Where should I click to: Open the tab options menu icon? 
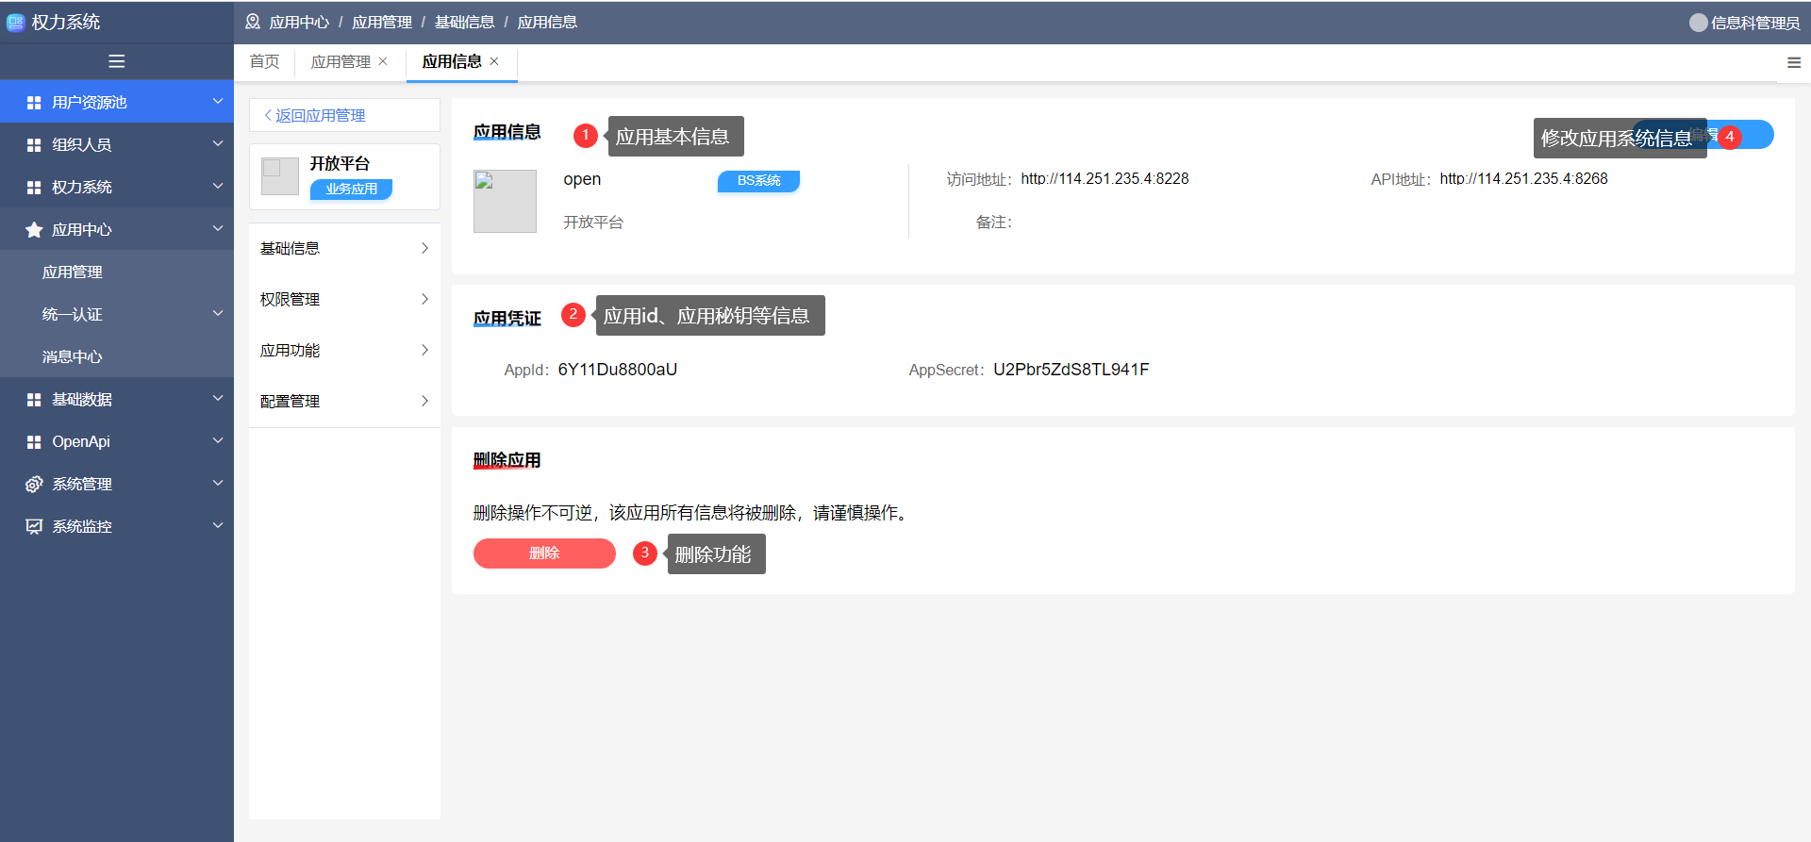[x=1794, y=62]
